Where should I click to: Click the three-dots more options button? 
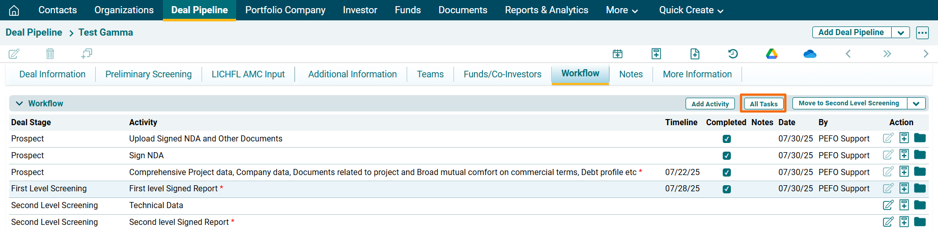(x=922, y=33)
